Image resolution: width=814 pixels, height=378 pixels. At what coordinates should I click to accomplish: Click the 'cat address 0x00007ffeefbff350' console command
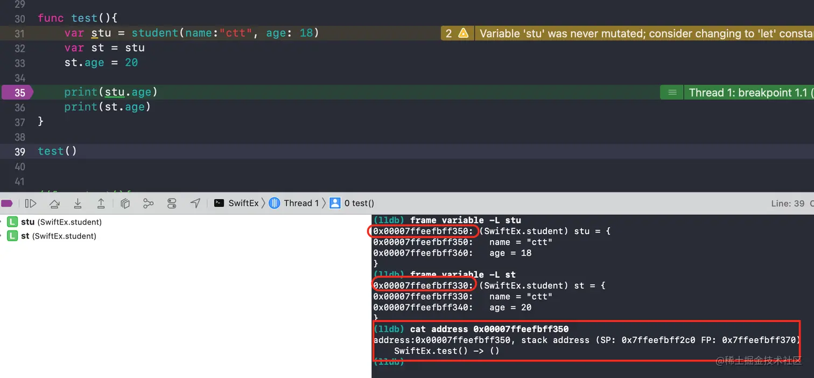[489, 329]
